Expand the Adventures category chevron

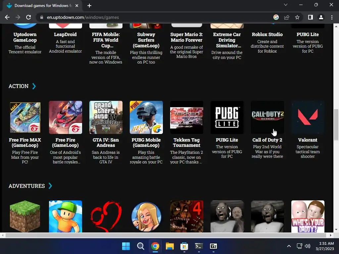coord(50,186)
